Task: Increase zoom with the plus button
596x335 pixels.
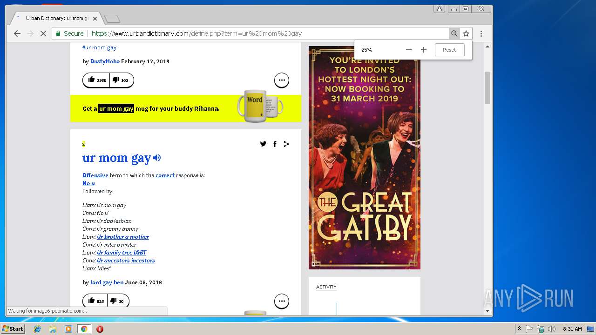Action: tap(424, 50)
